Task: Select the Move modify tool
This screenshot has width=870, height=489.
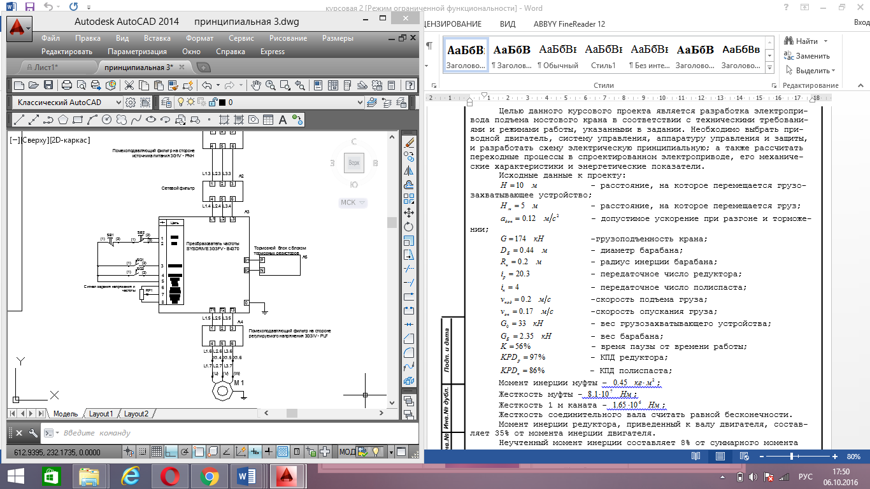Action: 410,212
